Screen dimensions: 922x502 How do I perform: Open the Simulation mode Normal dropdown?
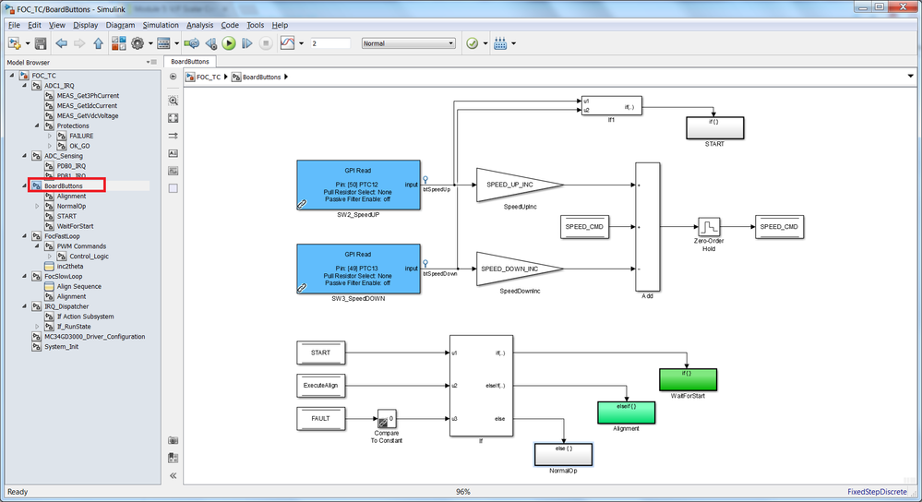408,43
